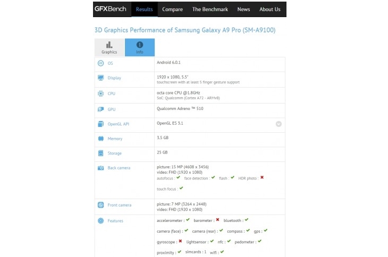The image size is (388, 257).
Task: Click the Memory chip icon
Action: click(x=100, y=139)
